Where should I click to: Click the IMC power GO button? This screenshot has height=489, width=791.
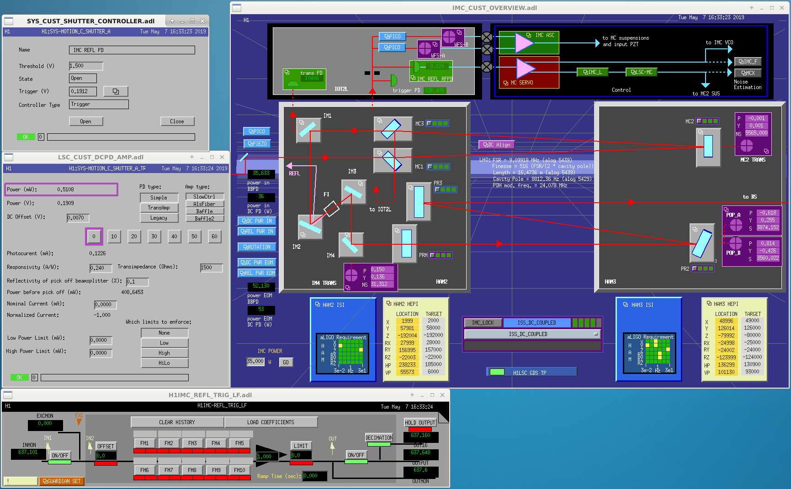coord(286,363)
